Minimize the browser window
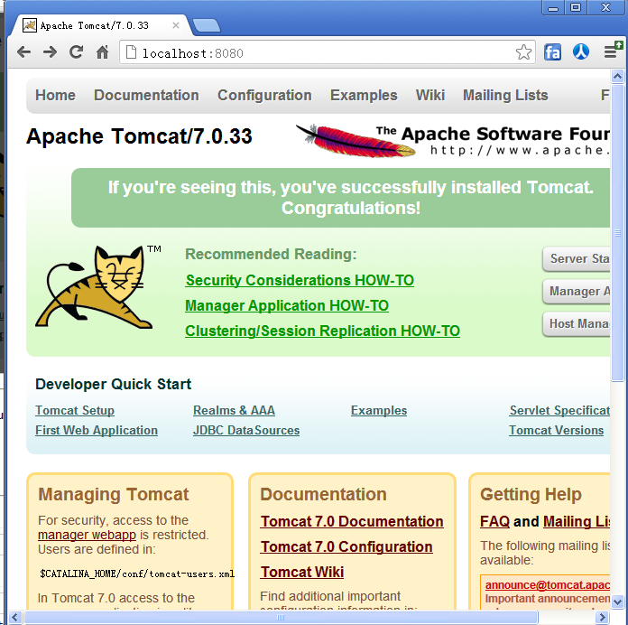The image size is (628, 625). [553, 7]
